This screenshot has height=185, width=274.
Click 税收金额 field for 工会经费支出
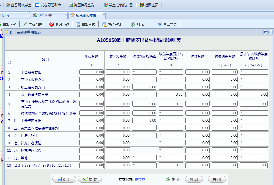tap(197, 120)
